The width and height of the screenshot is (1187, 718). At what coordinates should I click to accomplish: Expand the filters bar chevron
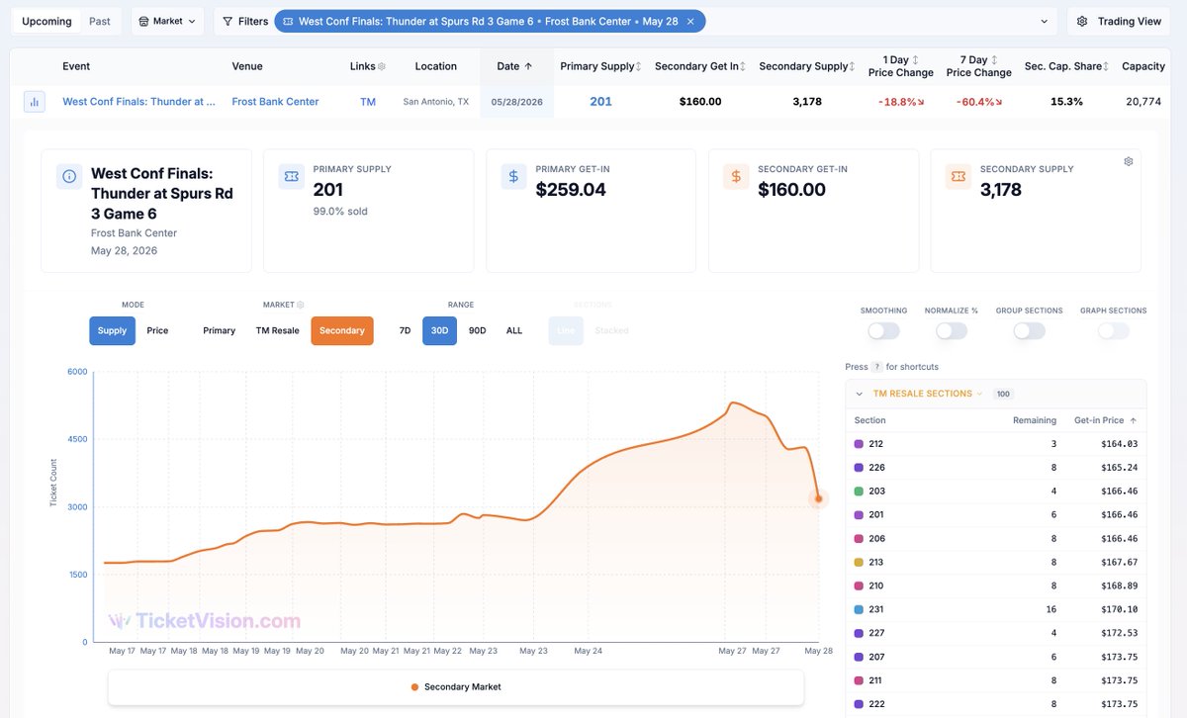coord(1043,22)
